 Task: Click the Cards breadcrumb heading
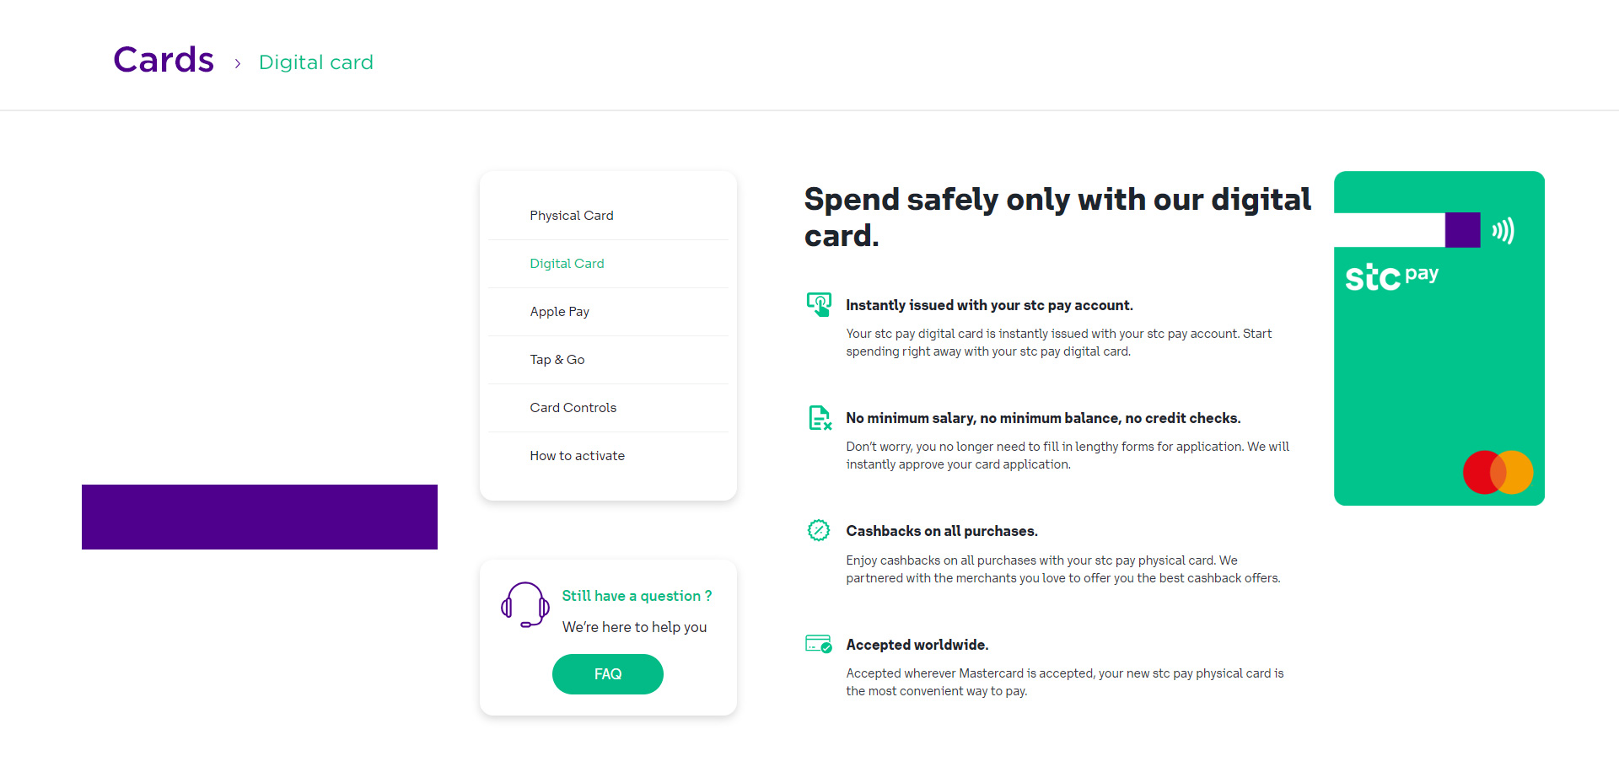[x=164, y=60]
